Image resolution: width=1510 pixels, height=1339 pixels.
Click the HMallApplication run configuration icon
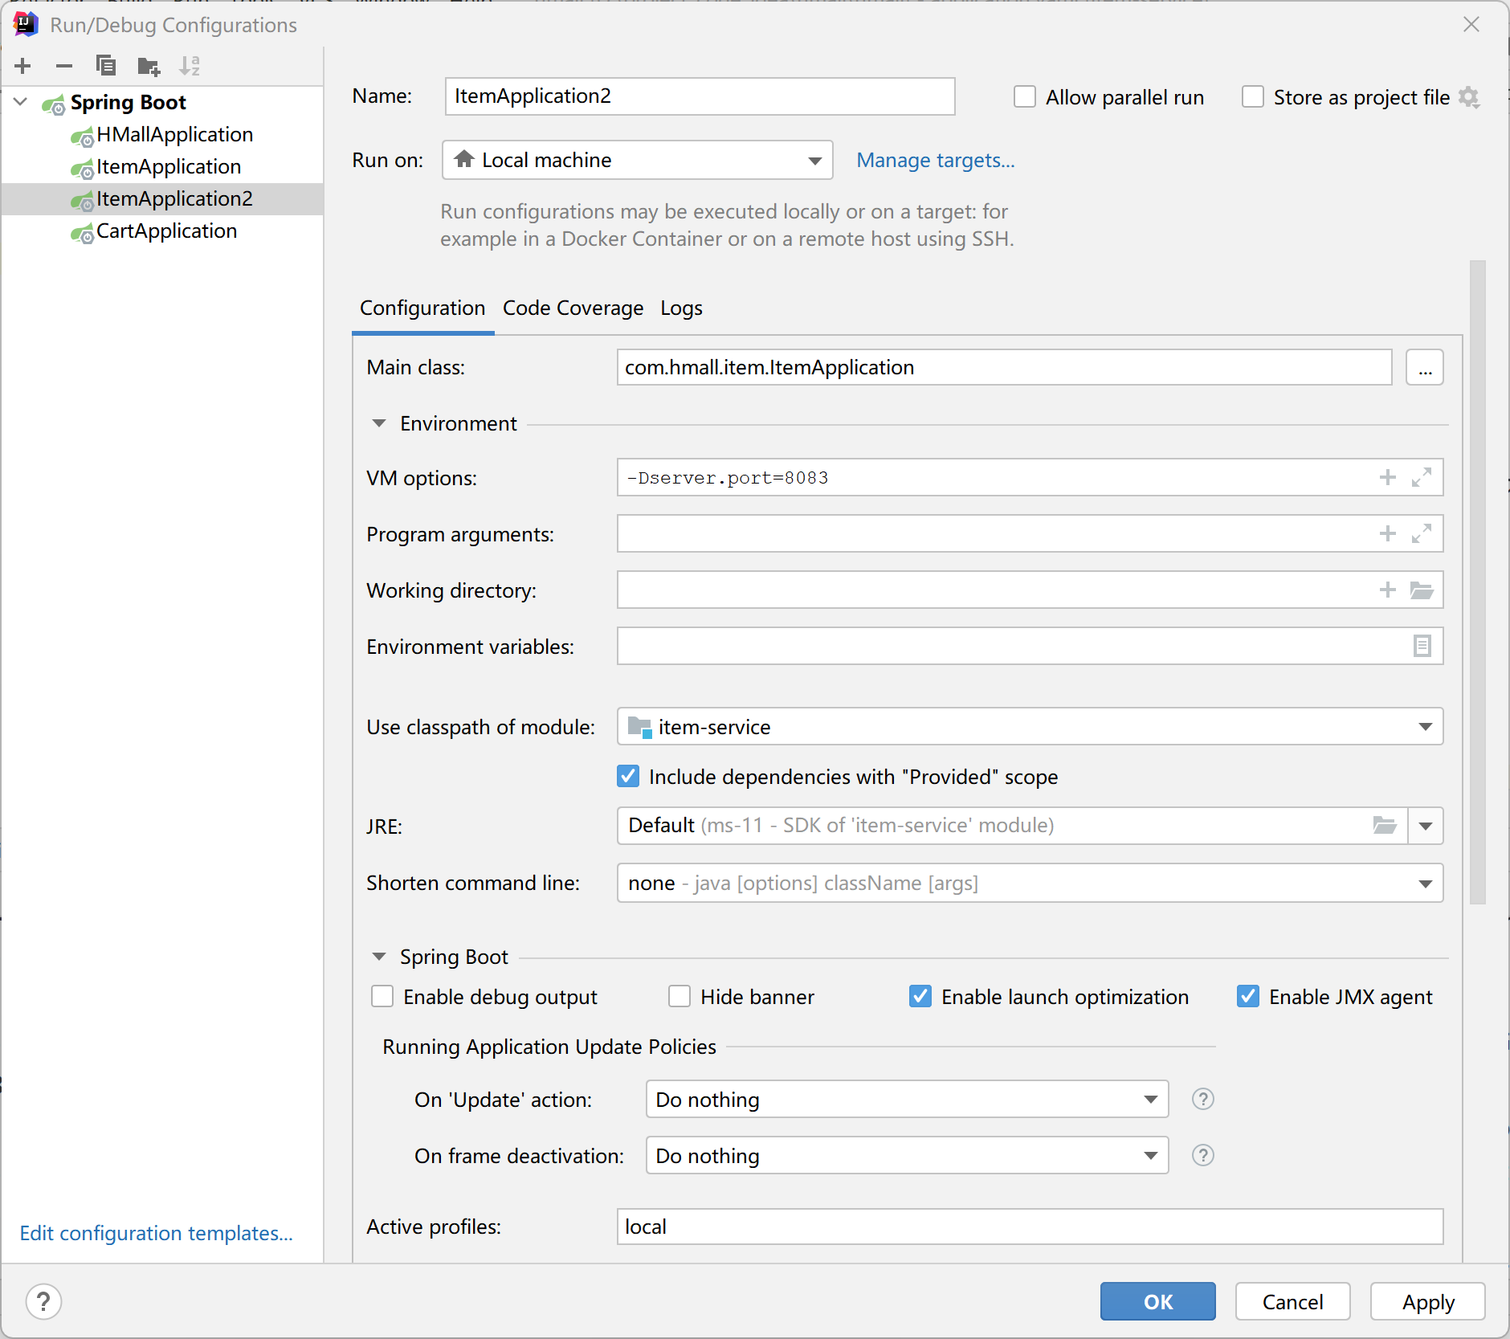pos(82,137)
